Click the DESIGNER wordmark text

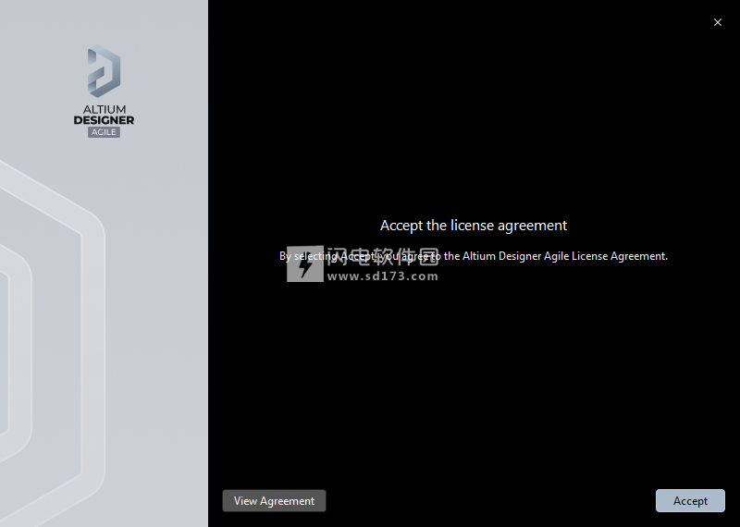[104, 120]
